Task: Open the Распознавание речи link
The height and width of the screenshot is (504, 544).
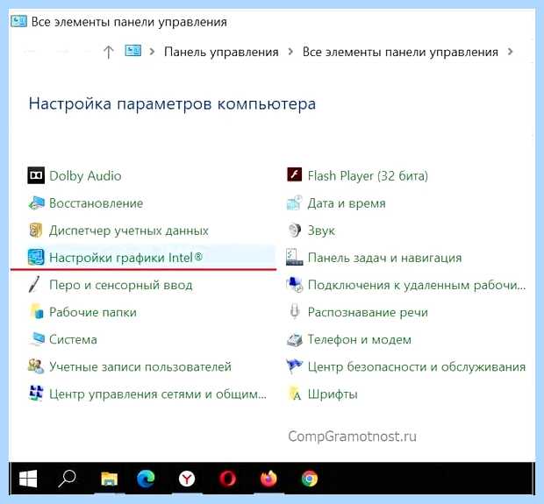Action: pos(368,312)
